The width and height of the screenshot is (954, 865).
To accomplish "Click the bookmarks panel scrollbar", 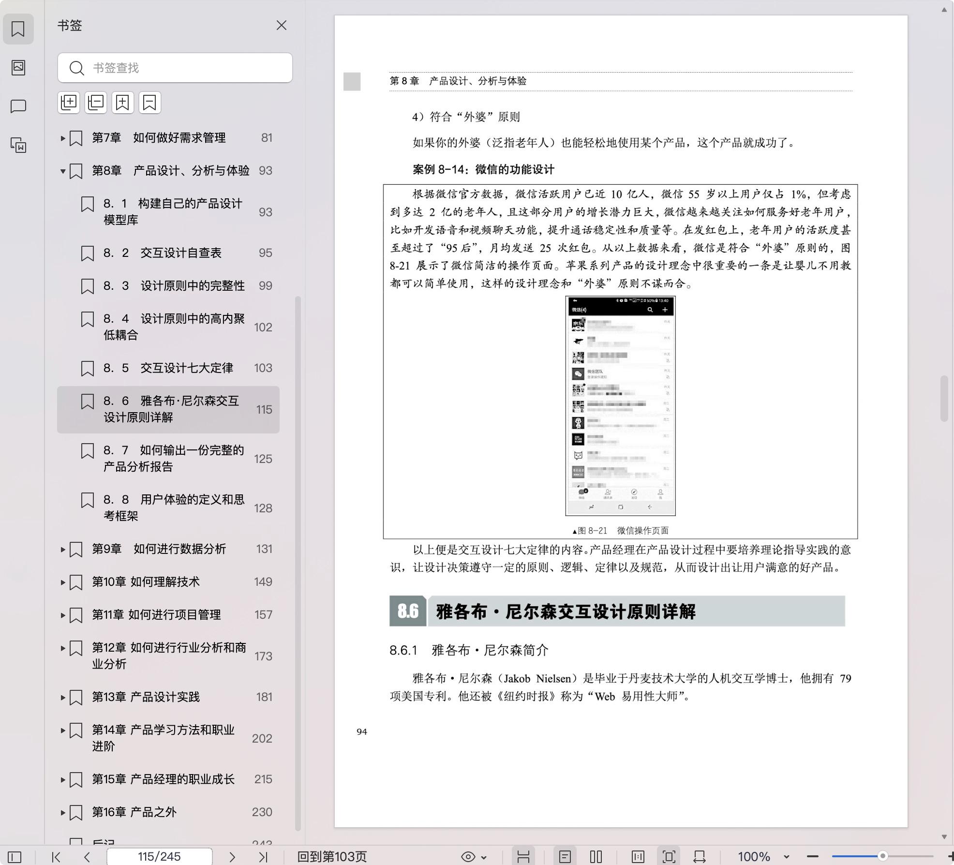I will click(298, 564).
